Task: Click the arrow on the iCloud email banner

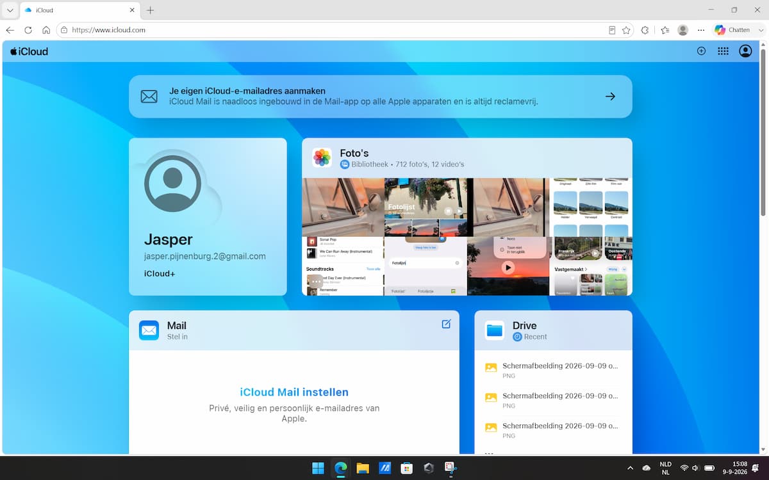Action: [610, 97]
